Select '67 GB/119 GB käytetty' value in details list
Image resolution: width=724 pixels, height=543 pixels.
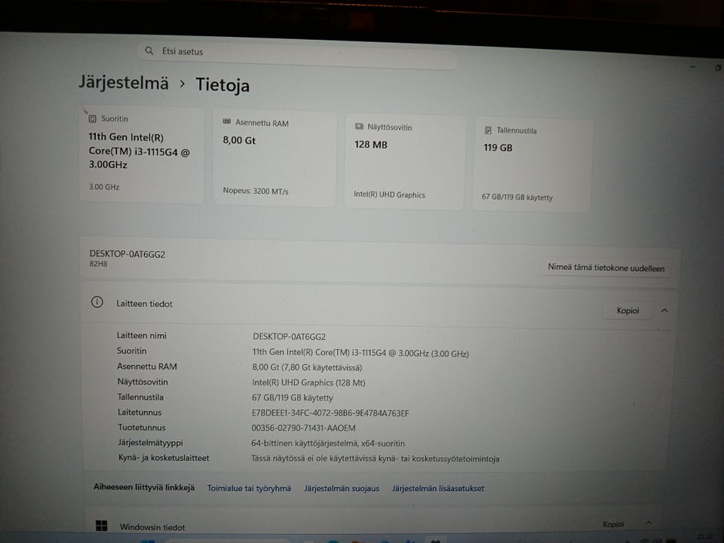click(x=293, y=397)
